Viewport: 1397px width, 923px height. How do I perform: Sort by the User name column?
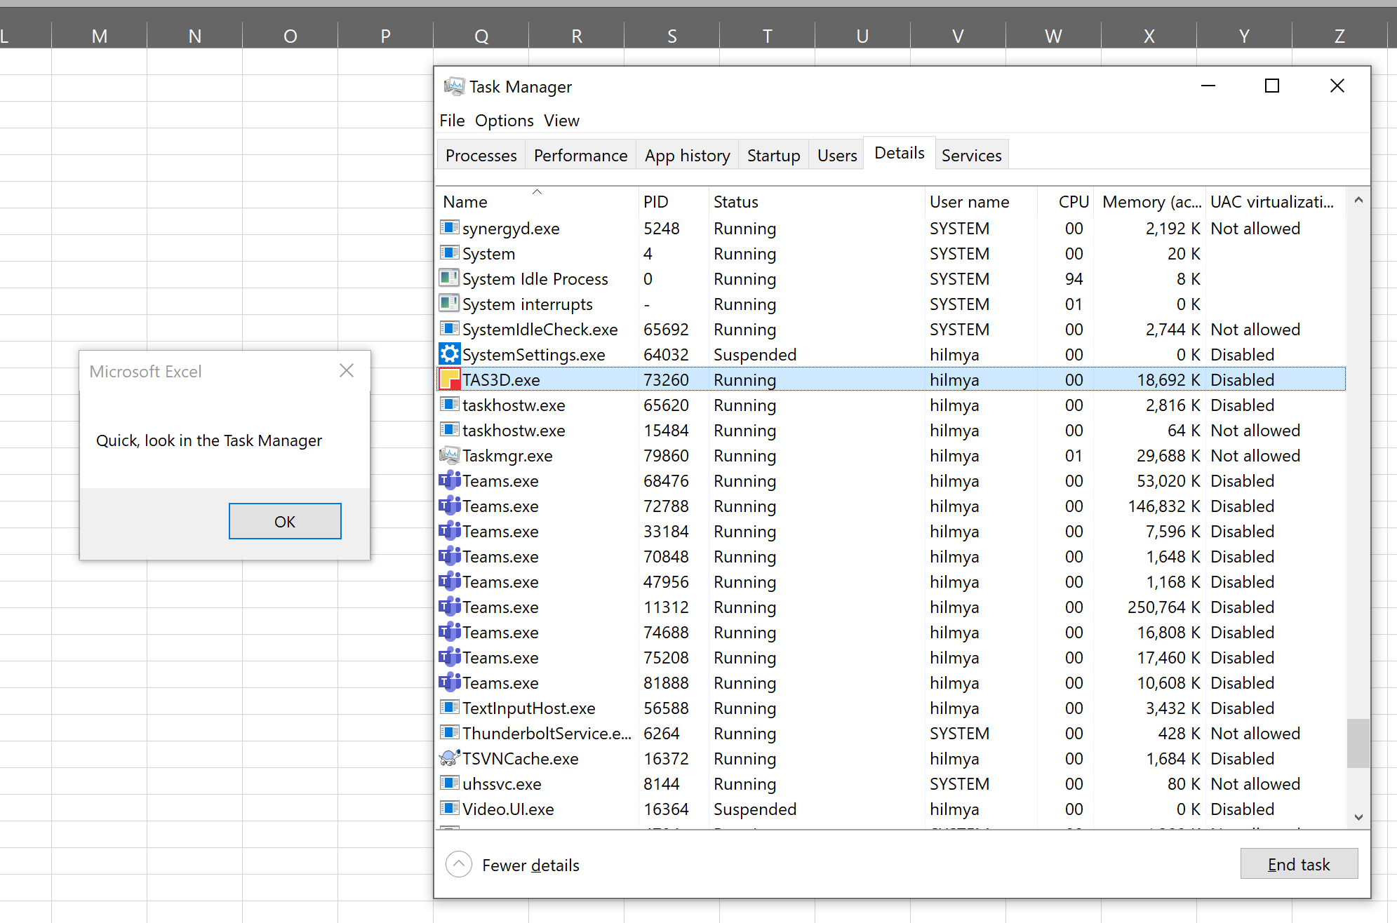coord(980,201)
